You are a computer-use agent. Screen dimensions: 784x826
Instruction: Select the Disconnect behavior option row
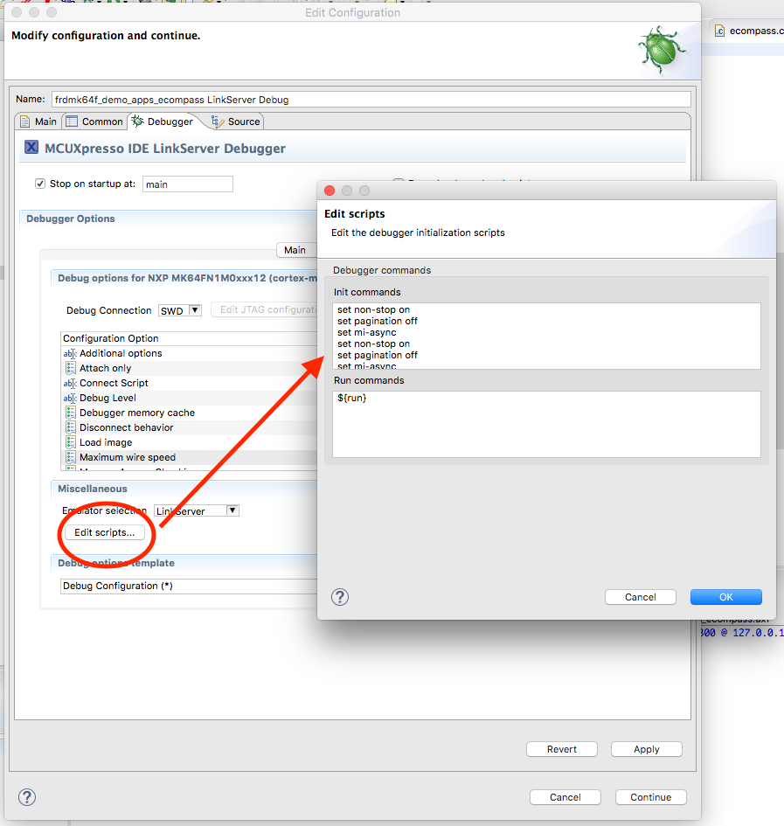click(x=190, y=427)
